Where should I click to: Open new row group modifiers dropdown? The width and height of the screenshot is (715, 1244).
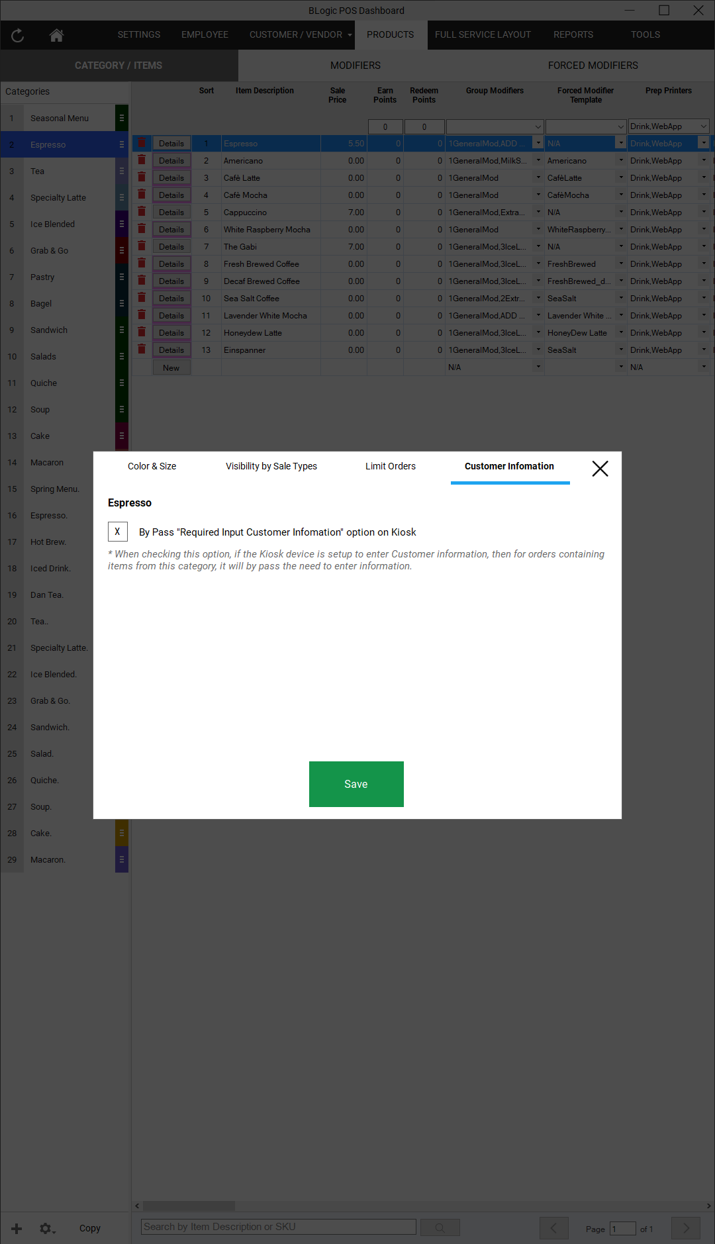pyautogui.click(x=538, y=367)
